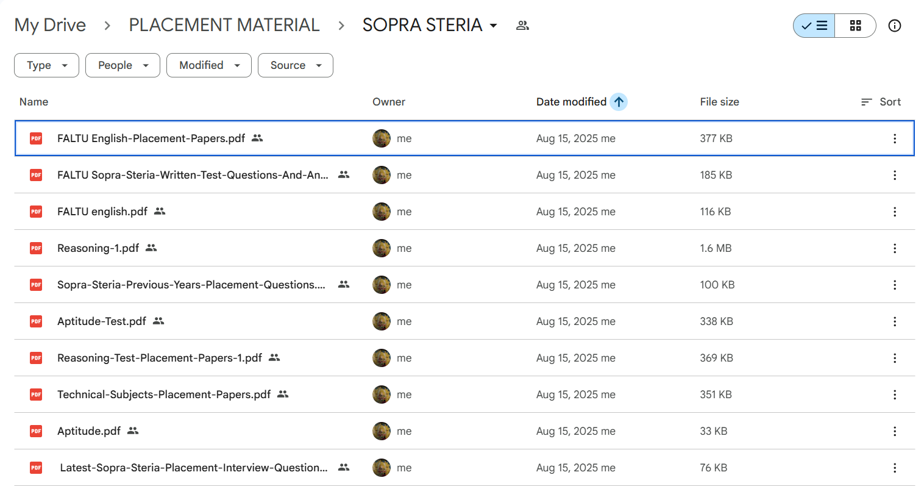This screenshot has width=924, height=486.
Task: Open More actions for Reasoning-Test-Placement-Papers-1.pdf
Action: point(894,358)
